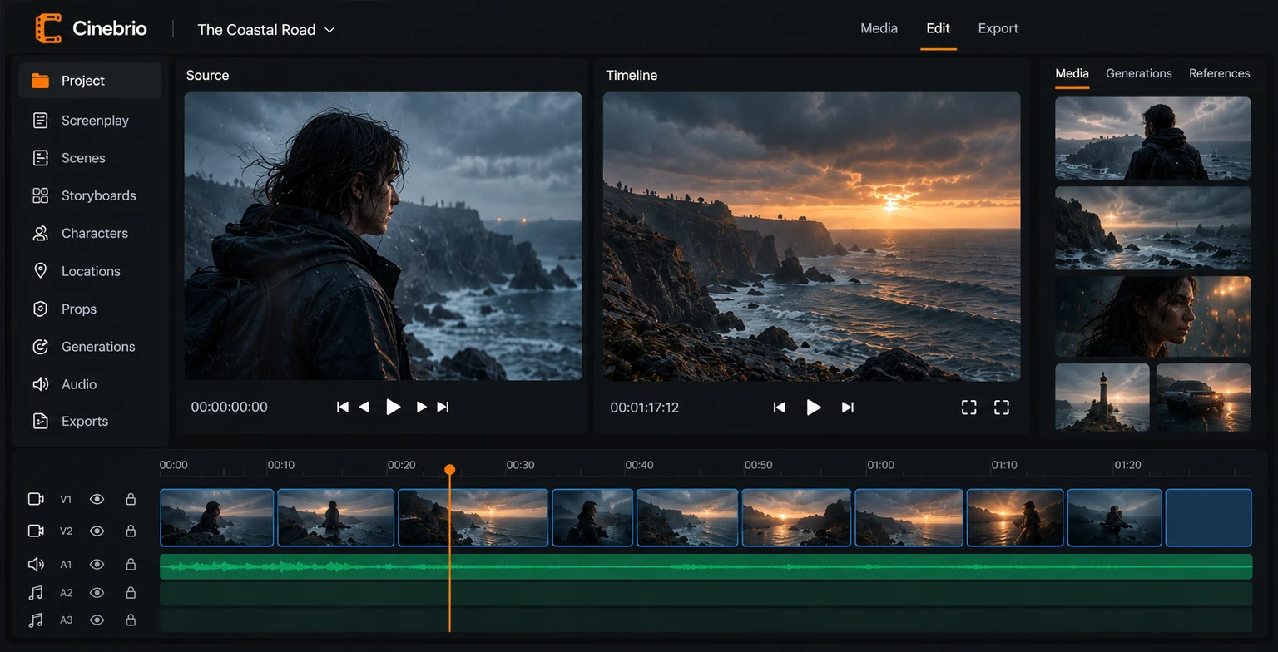This screenshot has height=652, width=1278.
Task: Click the orange timeline playhead marker
Action: pos(449,470)
